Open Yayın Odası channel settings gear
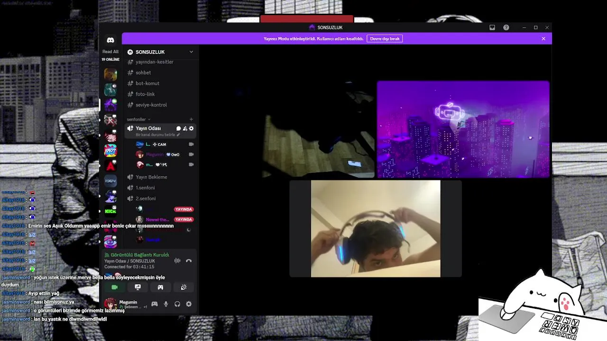This screenshot has height=341, width=607. (x=191, y=128)
